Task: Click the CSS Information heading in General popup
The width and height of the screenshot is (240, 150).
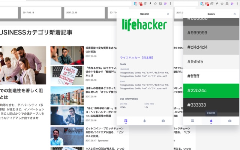Action: coord(129,99)
